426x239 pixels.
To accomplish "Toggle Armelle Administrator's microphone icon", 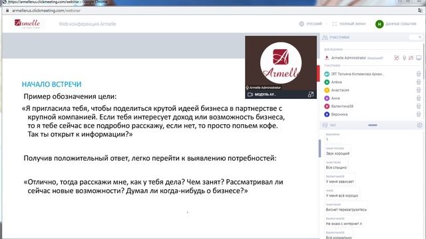I will [404, 58].
